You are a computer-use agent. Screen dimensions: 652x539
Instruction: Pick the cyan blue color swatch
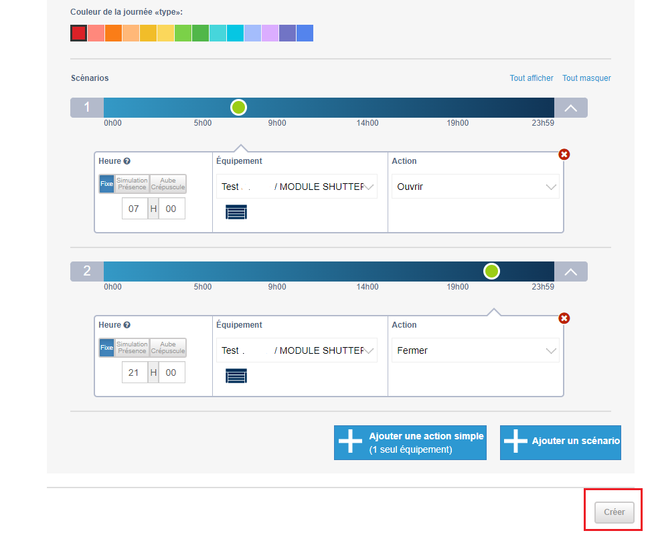pyautogui.click(x=236, y=33)
